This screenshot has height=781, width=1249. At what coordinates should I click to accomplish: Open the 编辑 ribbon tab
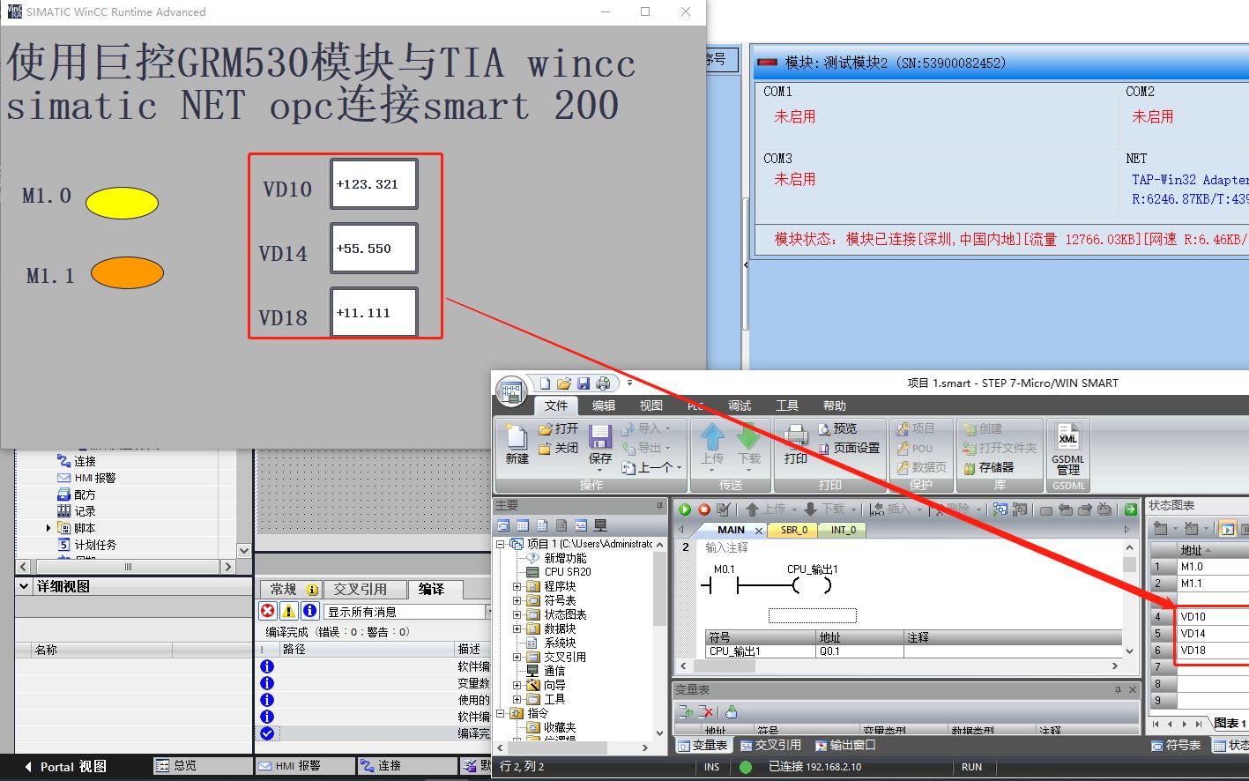[x=604, y=405]
